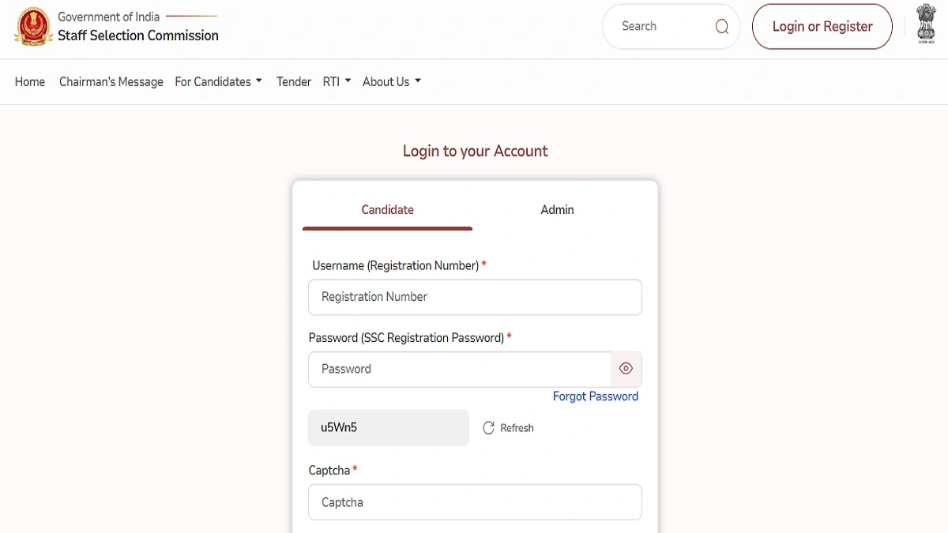Open the Tender menu link
The image size is (948, 533).
tap(294, 81)
